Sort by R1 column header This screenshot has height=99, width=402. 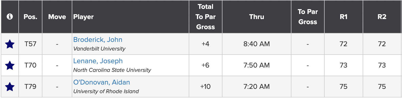pos(344,17)
